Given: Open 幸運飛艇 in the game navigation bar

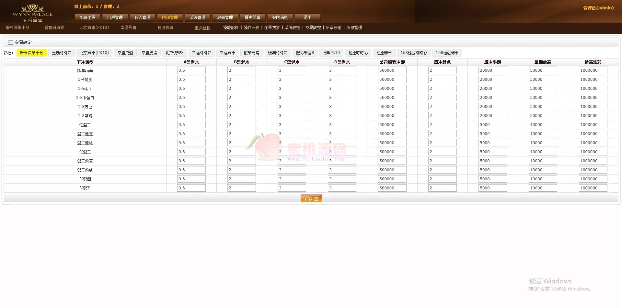Looking at the screenshot, I should [x=128, y=28].
